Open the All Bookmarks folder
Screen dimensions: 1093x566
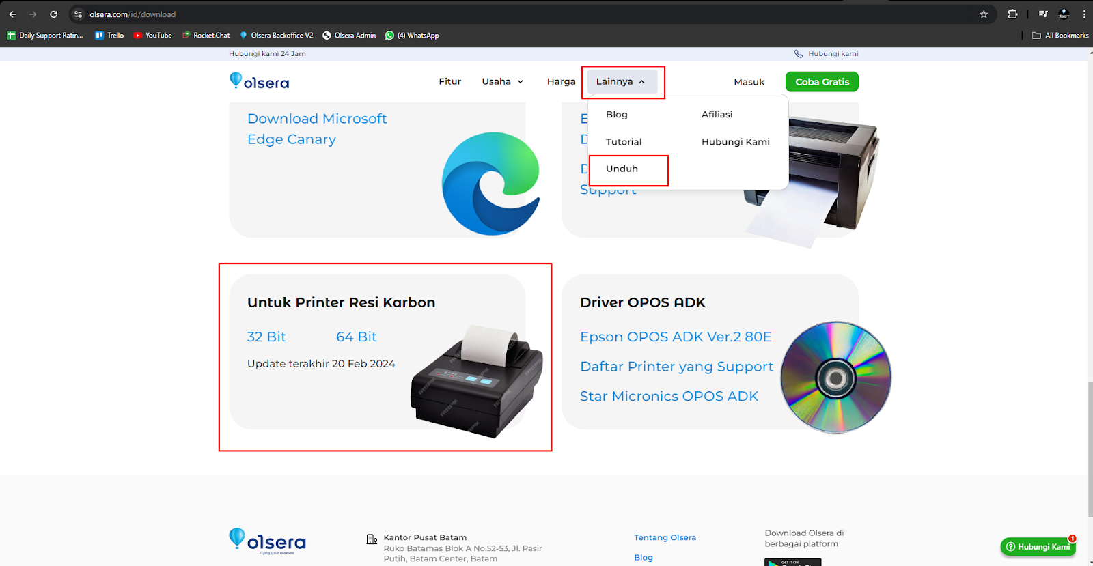[x=1060, y=36]
